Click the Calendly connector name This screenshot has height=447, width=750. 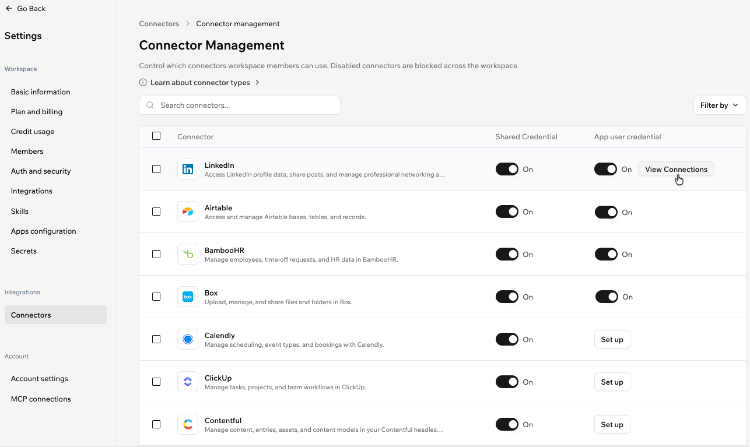[220, 336]
